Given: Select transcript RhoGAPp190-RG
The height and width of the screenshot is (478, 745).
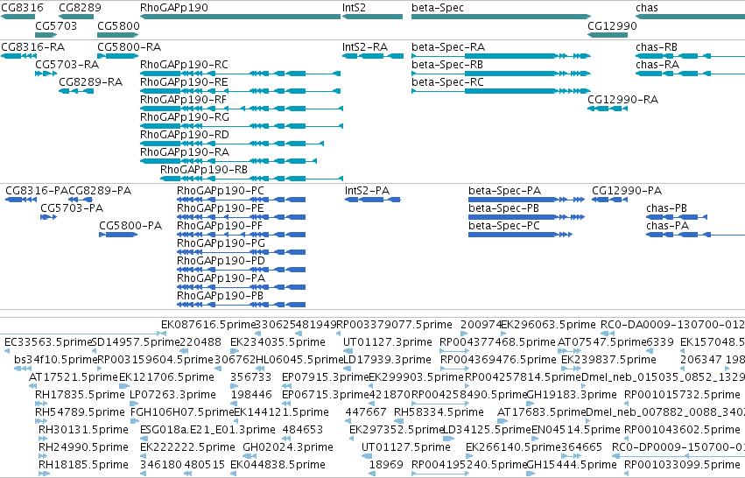Looking at the screenshot, I should click(x=242, y=126).
